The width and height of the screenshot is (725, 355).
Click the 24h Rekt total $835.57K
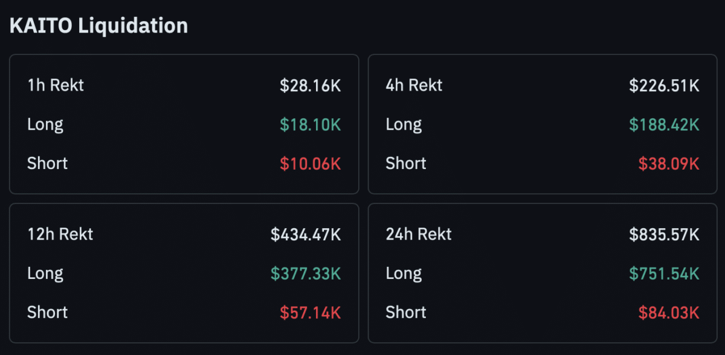click(664, 234)
